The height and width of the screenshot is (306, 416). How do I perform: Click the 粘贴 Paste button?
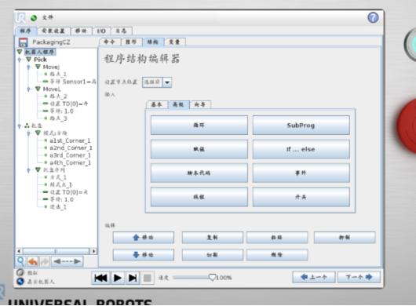(x=277, y=238)
